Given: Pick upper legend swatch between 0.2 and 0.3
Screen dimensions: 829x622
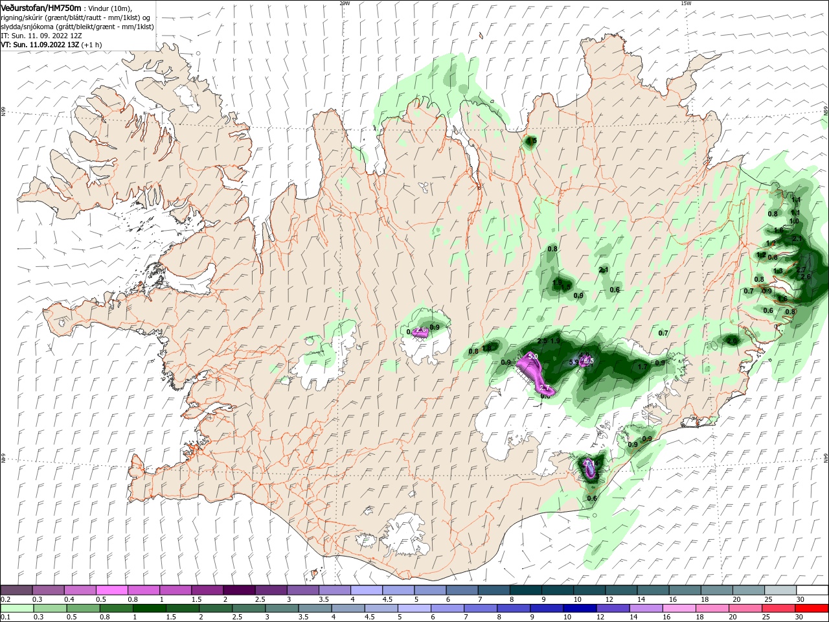Looking at the screenshot, I should pos(16,590).
